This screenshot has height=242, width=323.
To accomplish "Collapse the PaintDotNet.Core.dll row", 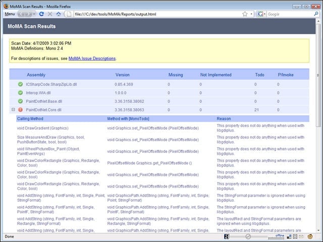I will click(13, 110).
